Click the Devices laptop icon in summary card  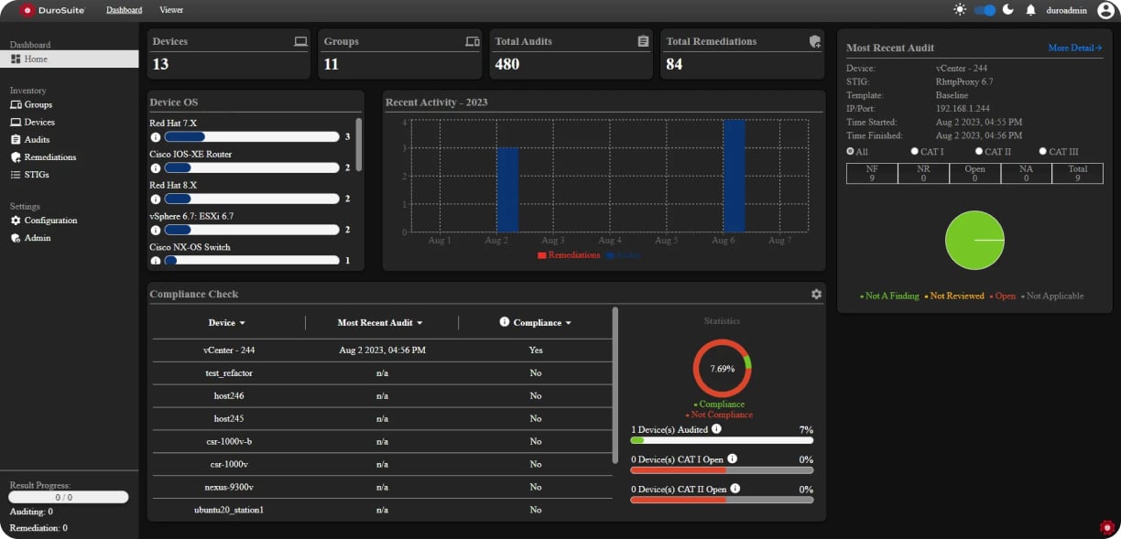pyautogui.click(x=300, y=41)
